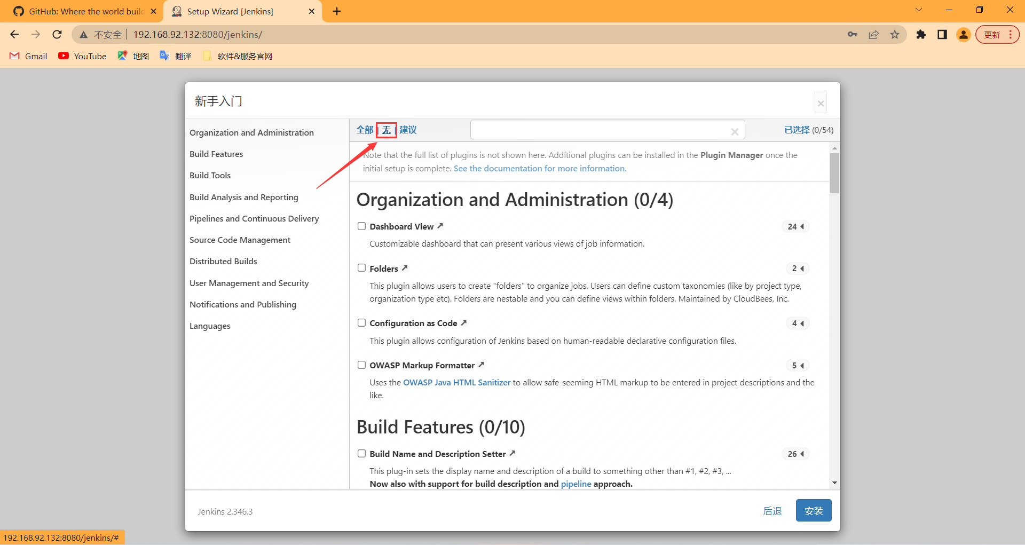Open the YouTube bookmark

(83, 56)
